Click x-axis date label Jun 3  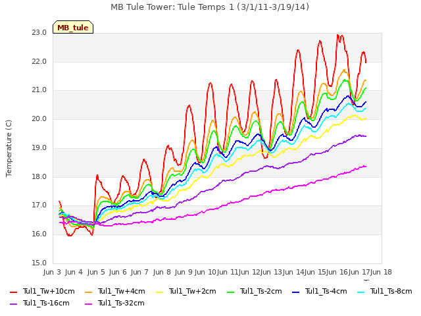(x=52, y=272)
